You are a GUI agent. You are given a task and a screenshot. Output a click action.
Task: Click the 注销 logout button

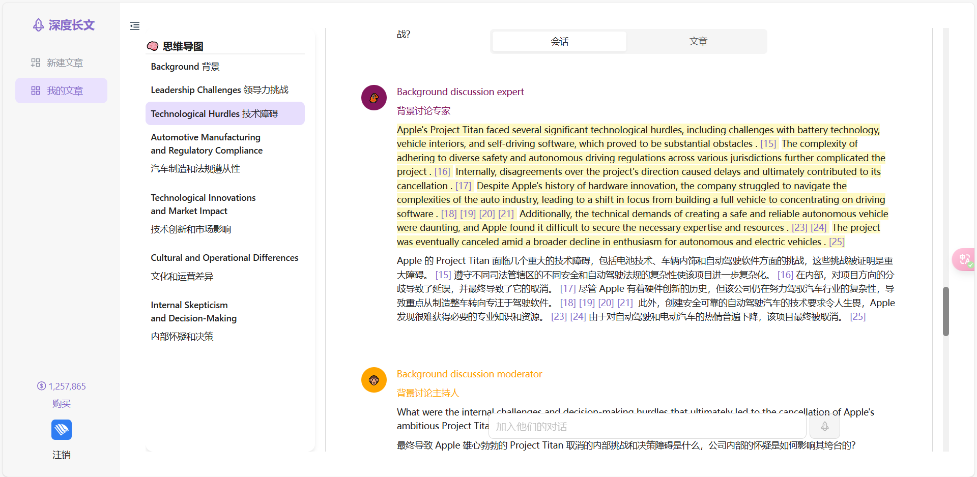[x=62, y=455]
